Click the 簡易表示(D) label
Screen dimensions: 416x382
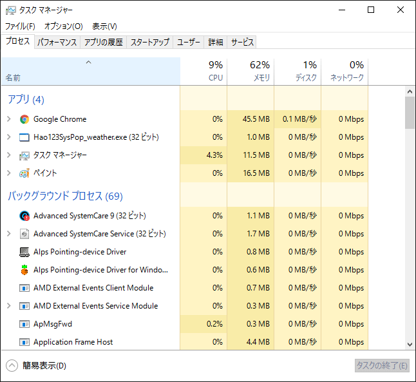[44, 366]
